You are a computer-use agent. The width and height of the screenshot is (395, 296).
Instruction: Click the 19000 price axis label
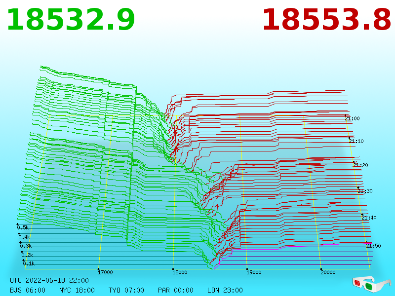(x=254, y=272)
